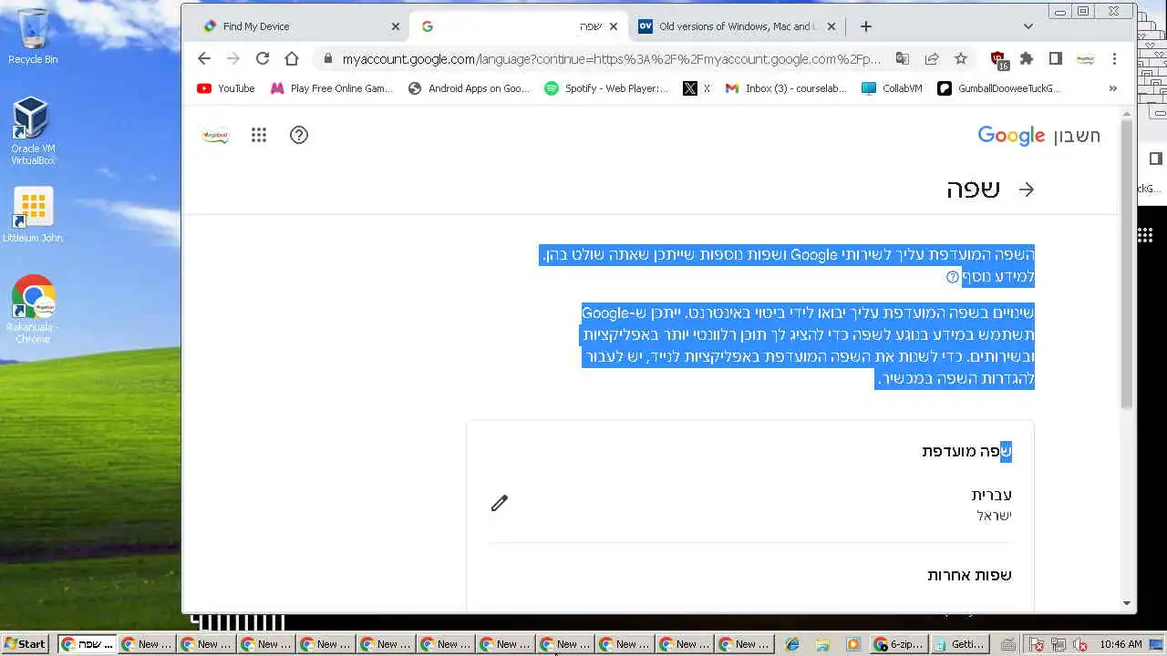Viewport: 1167px width, 656px height.
Task: Click the back arrow next to שפה heading
Action: click(x=1027, y=190)
